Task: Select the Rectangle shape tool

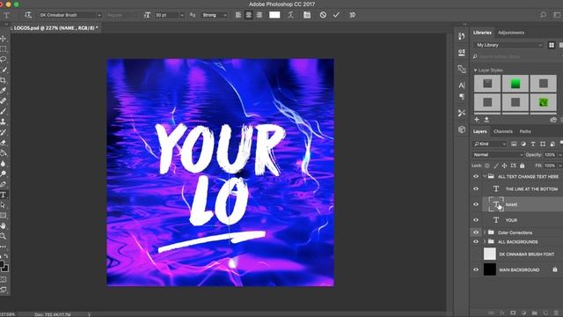Action: (x=4, y=216)
